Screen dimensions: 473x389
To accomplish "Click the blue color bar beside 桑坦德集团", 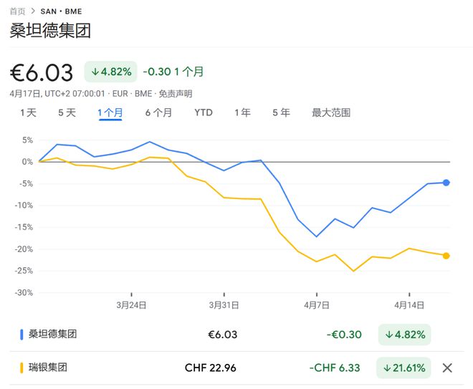I will [21, 335].
